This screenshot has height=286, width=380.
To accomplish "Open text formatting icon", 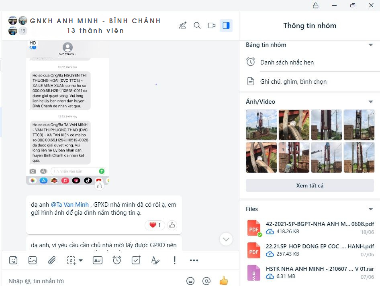I will pos(155,260).
